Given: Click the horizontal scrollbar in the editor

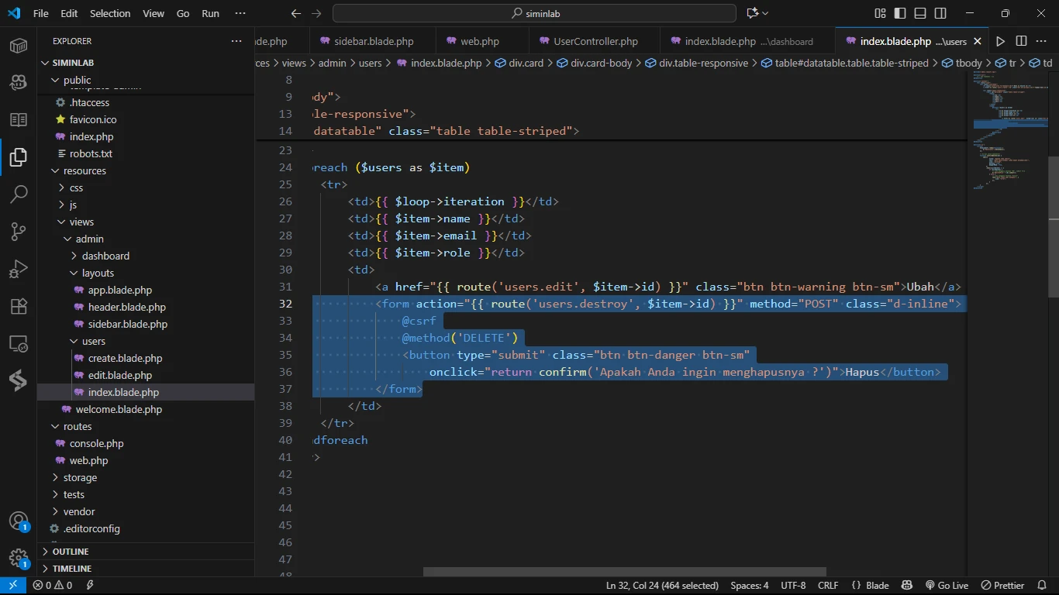Looking at the screenshot, I should (x=624, y=572).
